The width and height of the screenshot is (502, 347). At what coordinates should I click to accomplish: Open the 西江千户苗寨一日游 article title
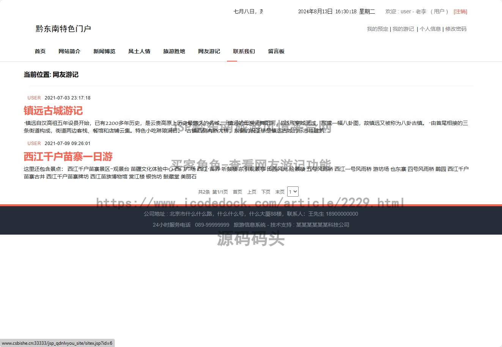coord(68,156)
